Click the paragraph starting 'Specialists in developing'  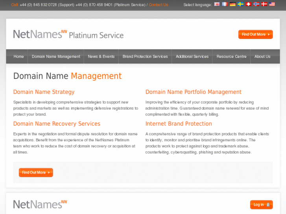point(76,108)
